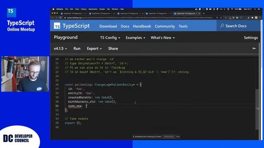Click the "id: 'foo'," code line
Screen dimensions: 264x148
(76, 89)
